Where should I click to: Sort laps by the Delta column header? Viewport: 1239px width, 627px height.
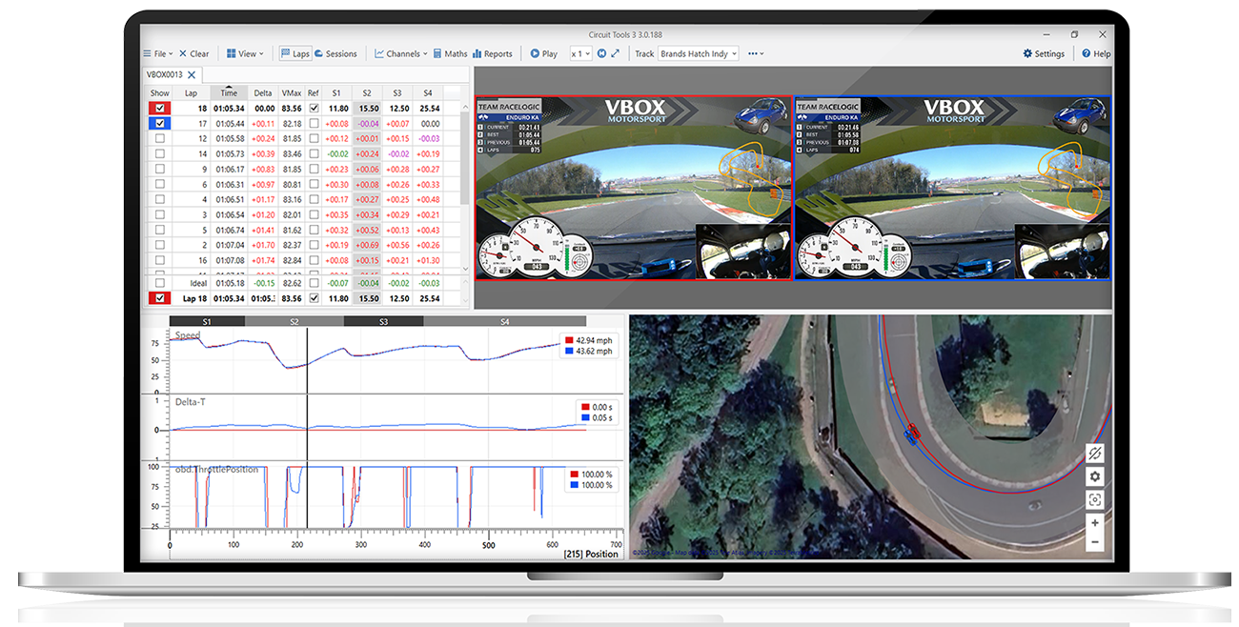263,93
